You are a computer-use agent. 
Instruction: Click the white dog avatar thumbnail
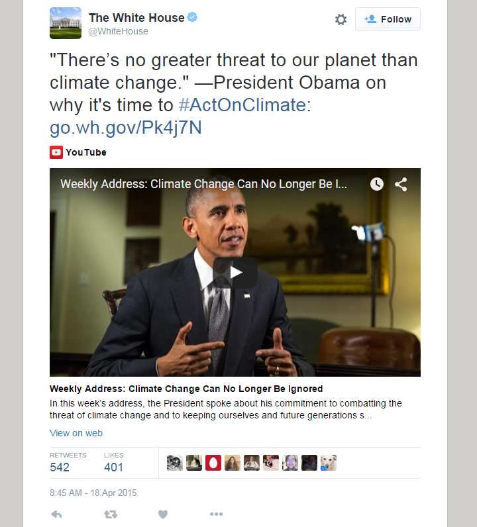click(x=329, y=463)
